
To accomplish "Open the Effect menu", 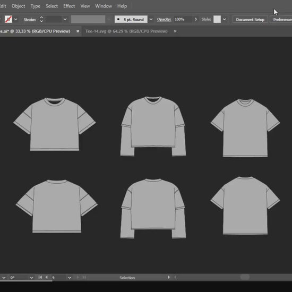I will (x=69, y=6).
